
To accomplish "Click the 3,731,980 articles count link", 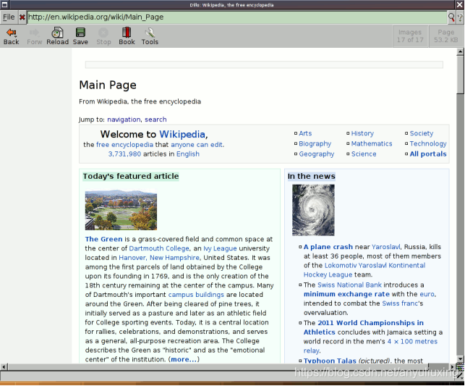I will 124,154.
